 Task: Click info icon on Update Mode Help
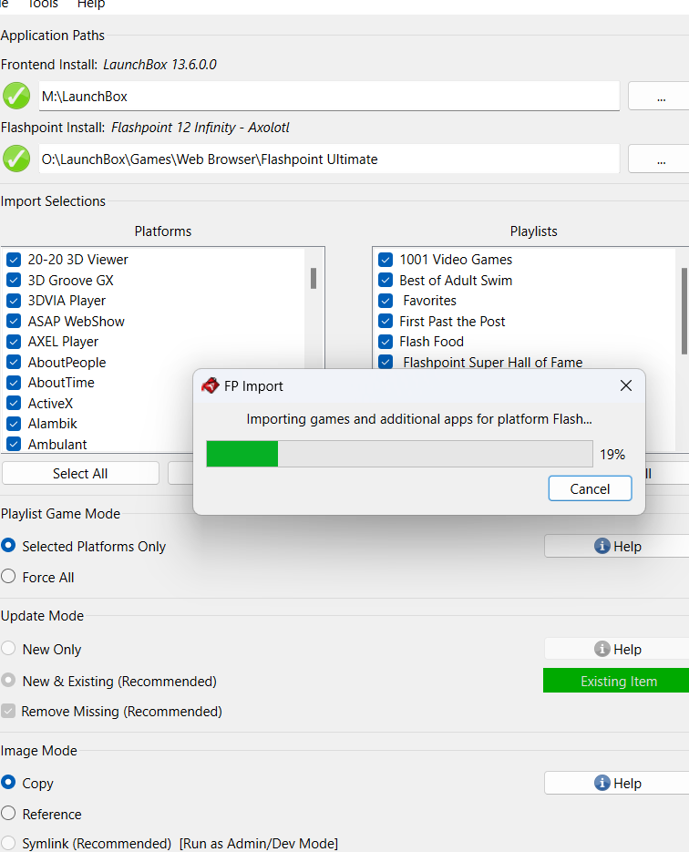(x=602, y=649)
